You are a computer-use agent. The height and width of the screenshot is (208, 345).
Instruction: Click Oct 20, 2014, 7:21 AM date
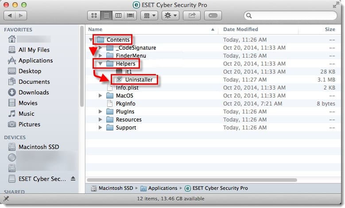pyautogui.click(x=252, y=104)
